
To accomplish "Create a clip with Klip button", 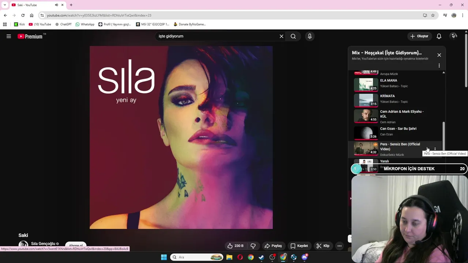I will tap(323, 246).
